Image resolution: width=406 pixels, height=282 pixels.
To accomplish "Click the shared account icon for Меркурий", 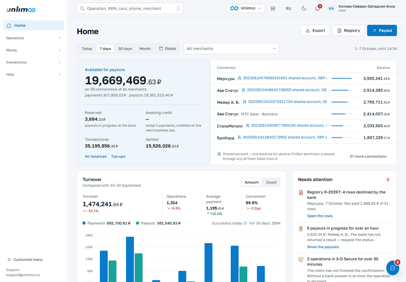I will pos(239,78).
